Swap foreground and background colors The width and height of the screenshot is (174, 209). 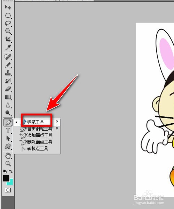[x=11, y=171]
